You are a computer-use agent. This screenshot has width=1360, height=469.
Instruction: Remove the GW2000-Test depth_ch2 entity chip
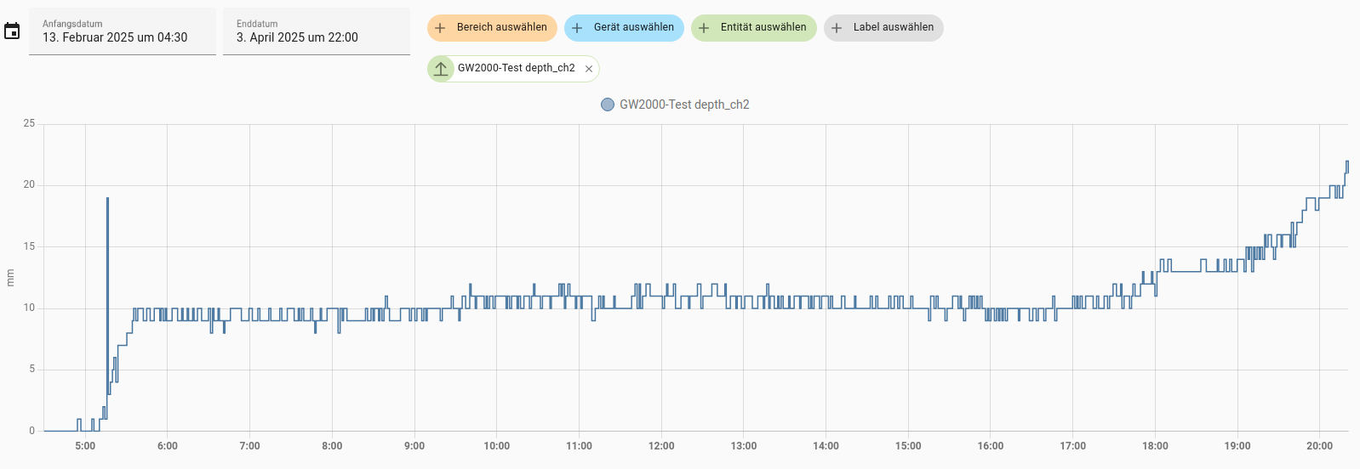[589, 69]
